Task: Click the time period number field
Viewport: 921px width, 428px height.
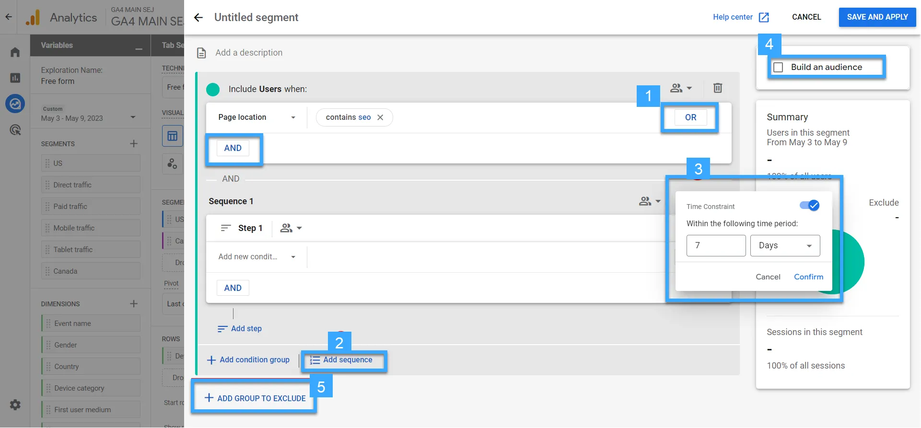Action: click(x=715, y=246)
